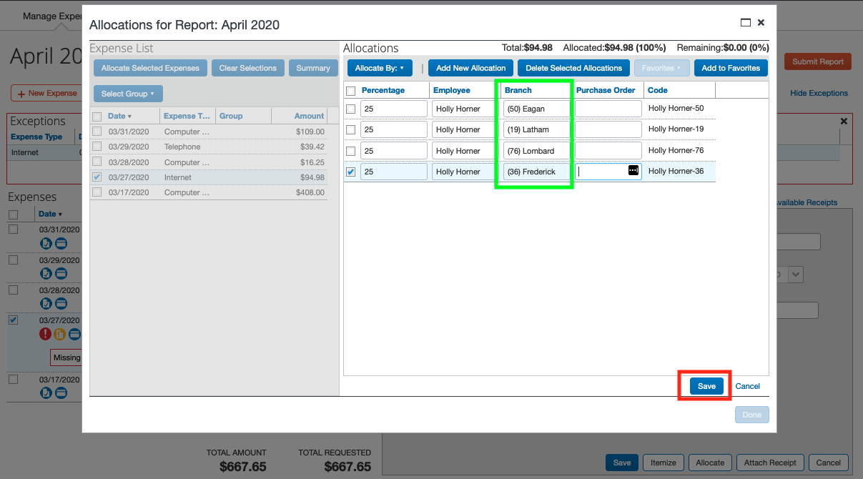Click red exception icon on 03/27/2020 expense
The width and height of the screenshot is (863, 479).
pyautogui.click(x=46, y=334)
